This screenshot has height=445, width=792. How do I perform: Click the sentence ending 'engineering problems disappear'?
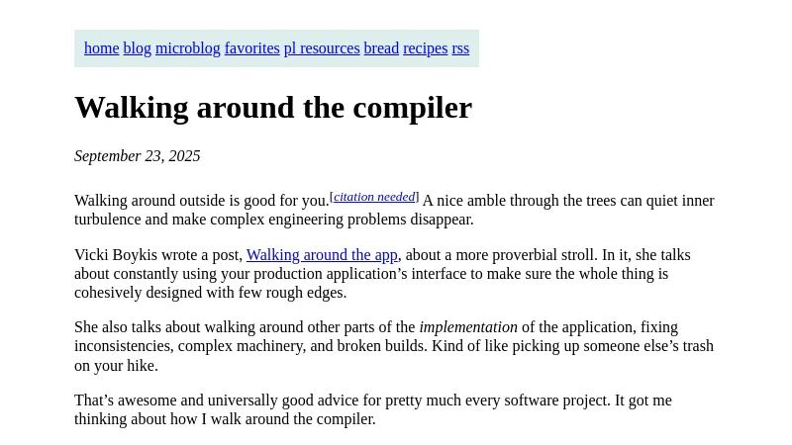(356, 220)
